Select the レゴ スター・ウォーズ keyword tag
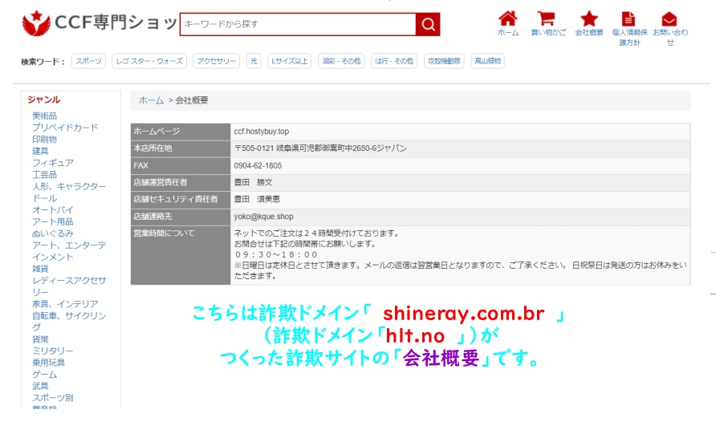 click(149, 61)
